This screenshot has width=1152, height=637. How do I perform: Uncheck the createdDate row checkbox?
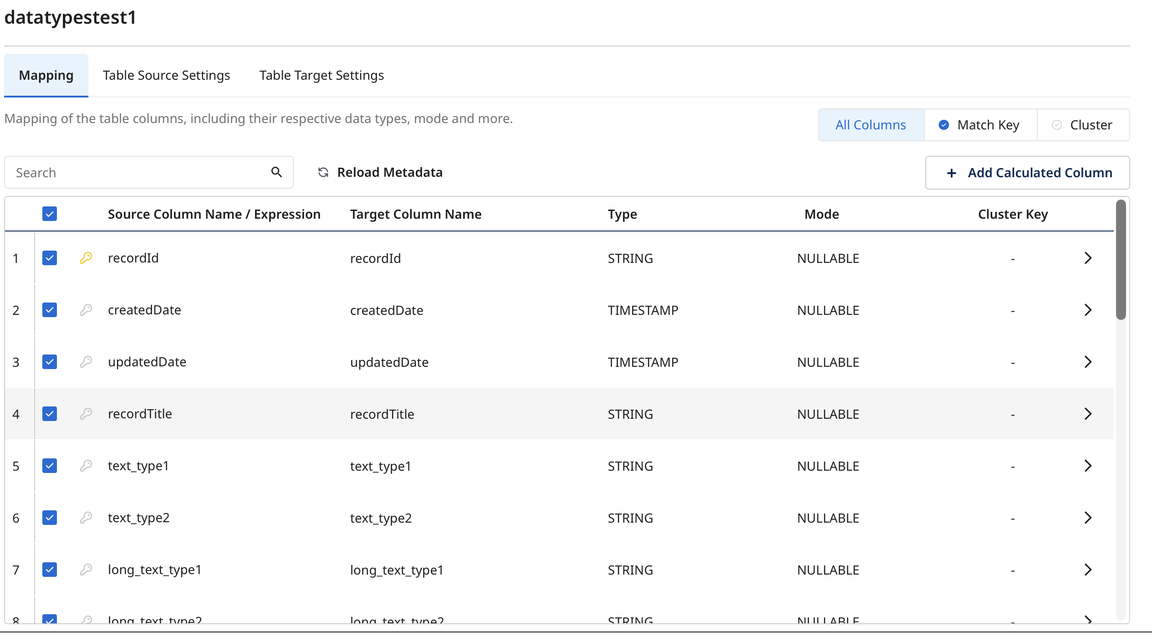point(50,310)
